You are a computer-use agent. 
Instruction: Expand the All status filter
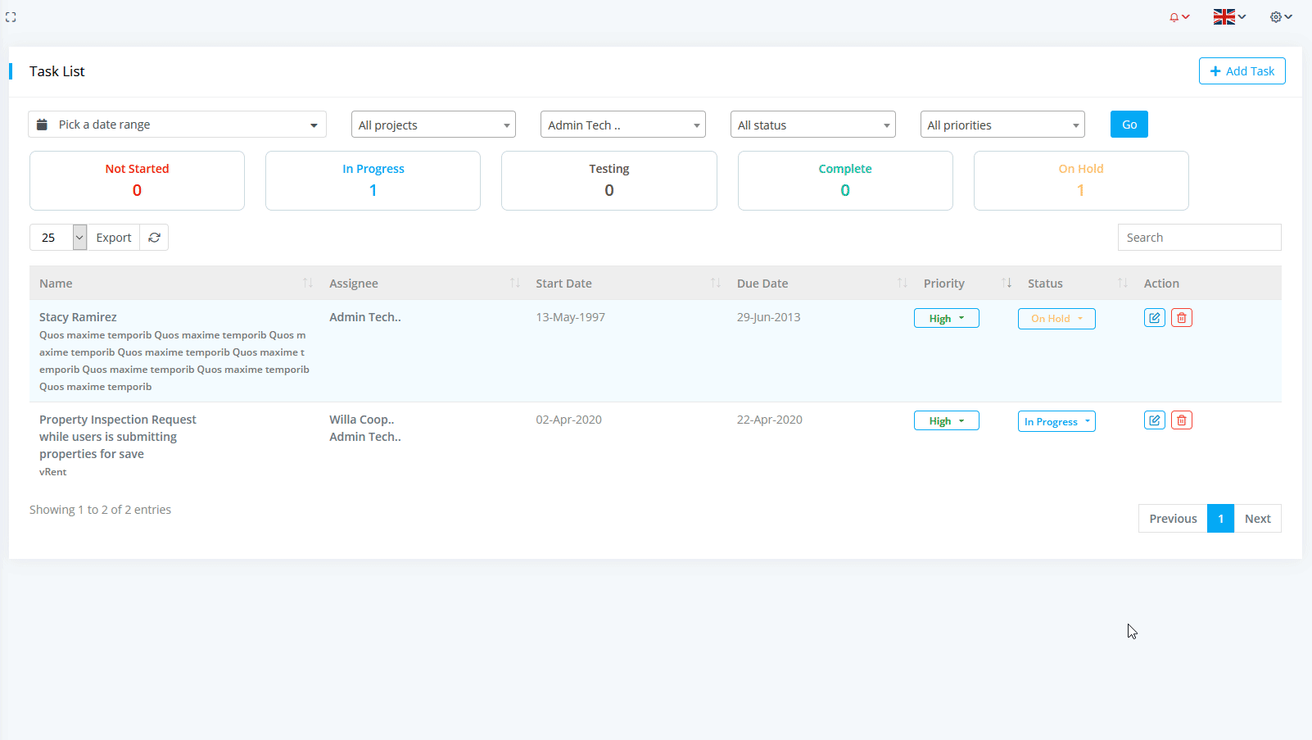coord(812,125)
